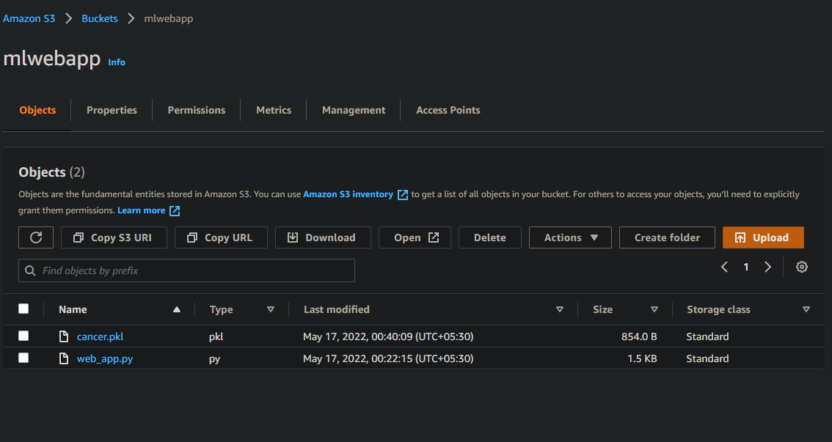Go to next page arrow
The width and height of the screenshot is (832, 442).
click(767, 267)
